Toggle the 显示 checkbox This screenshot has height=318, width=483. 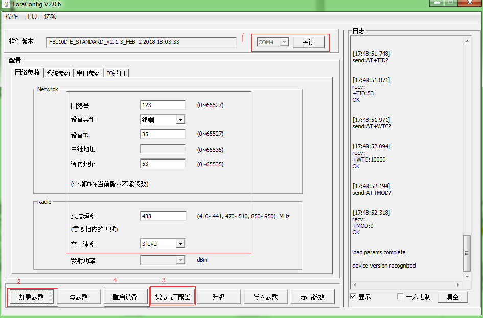353,297
